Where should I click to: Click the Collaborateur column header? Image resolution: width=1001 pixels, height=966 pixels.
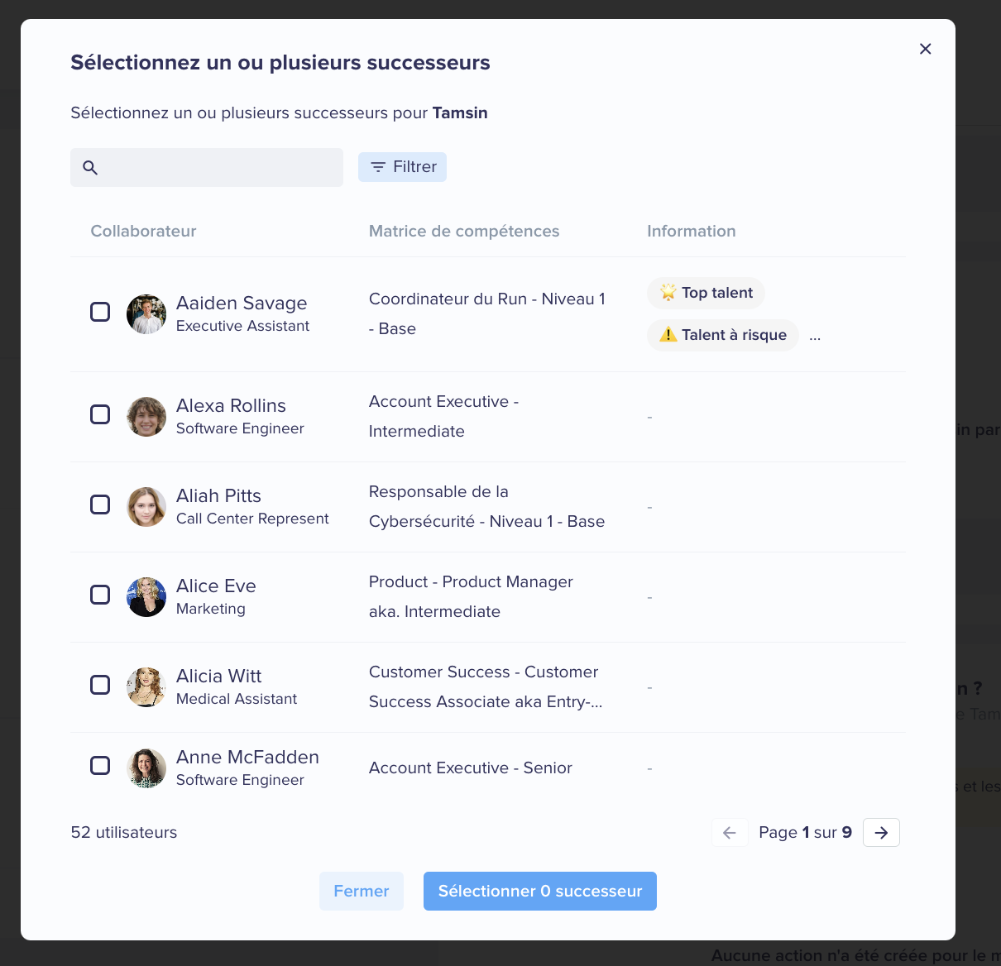[x=143, y=232]
